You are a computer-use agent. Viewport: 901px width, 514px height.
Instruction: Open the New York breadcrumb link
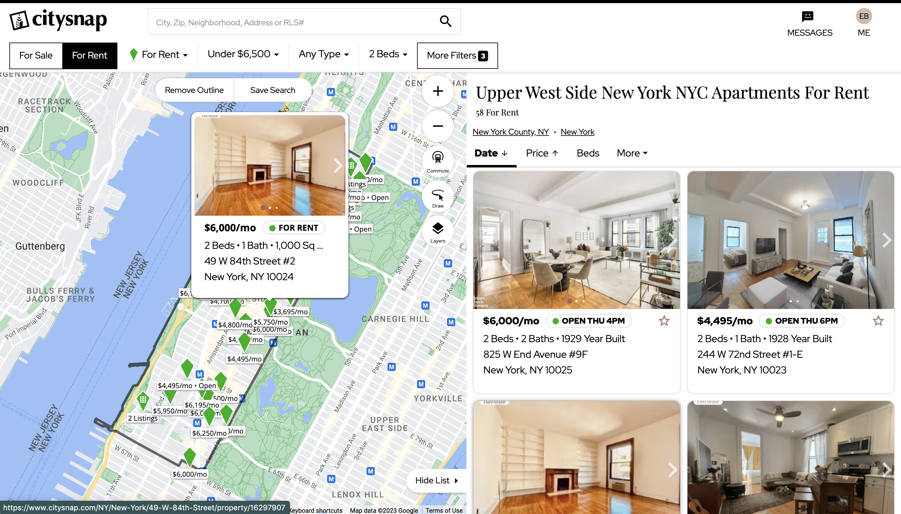click(577, 132)
